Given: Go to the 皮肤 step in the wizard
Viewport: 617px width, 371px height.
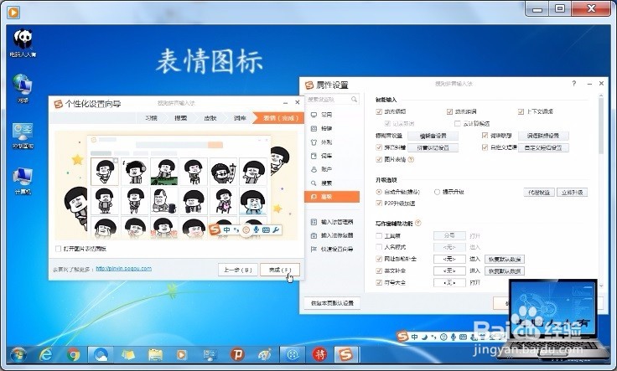Looking at the screenshot, I should pyautogui.click(x=210, y=118).
